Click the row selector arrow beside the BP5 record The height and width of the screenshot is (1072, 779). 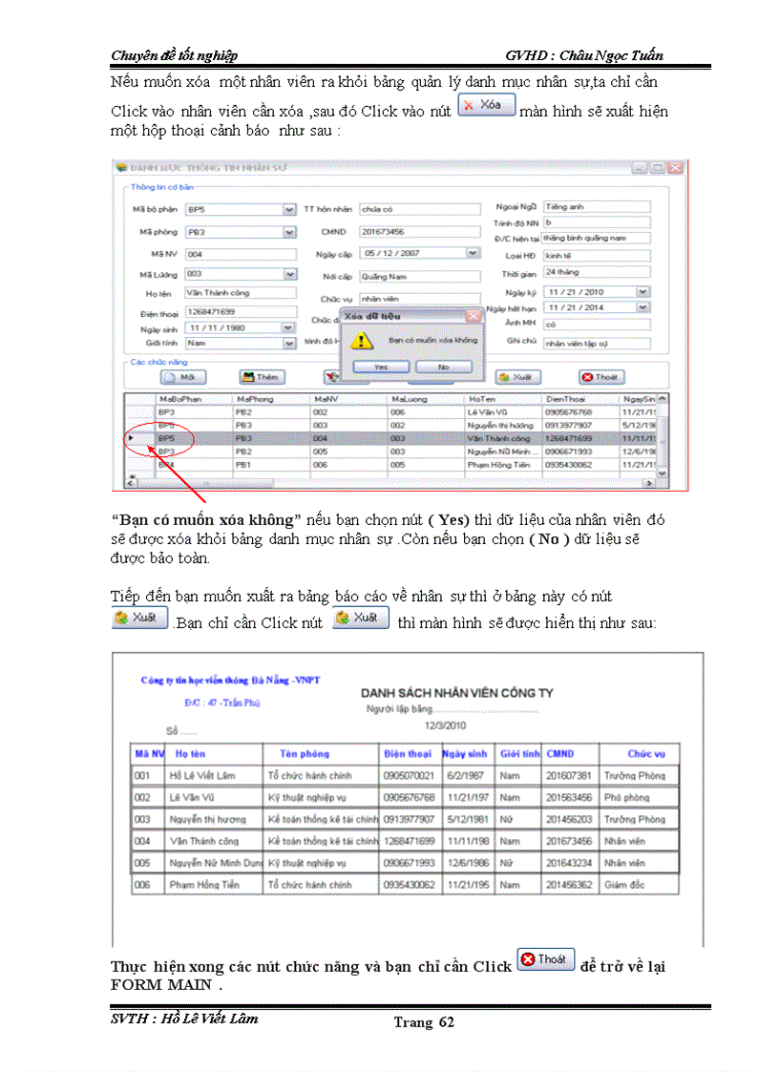pyautogui.click(x=131, y=440)
